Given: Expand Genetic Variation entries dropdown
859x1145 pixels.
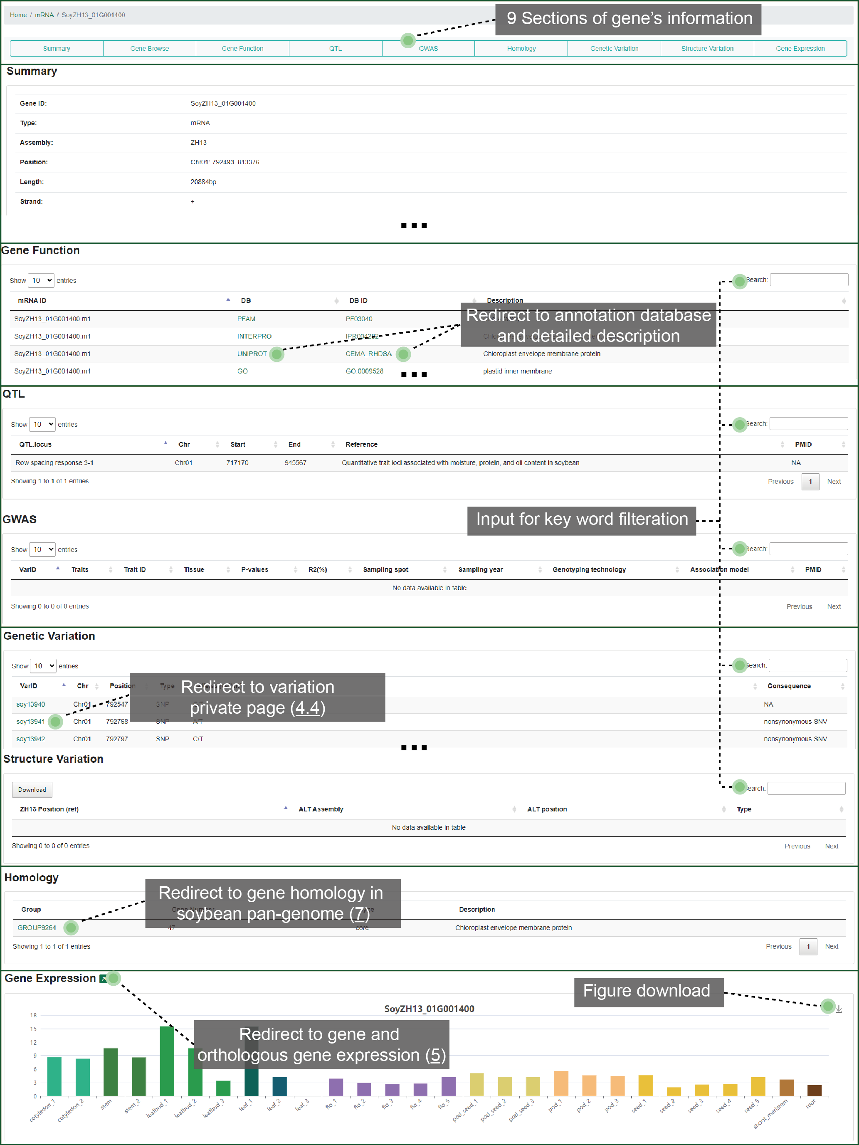Looking at the screenshot, I should (43, 666).
